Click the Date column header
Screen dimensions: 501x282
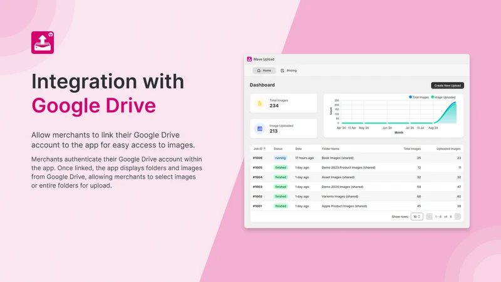[x=299, y=149]
